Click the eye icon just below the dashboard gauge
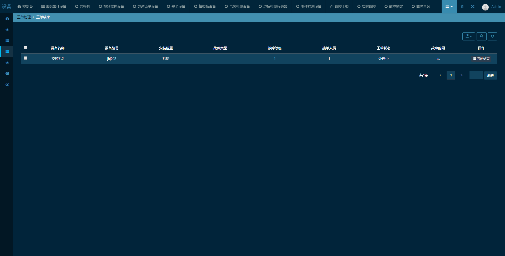 [7, 30]
